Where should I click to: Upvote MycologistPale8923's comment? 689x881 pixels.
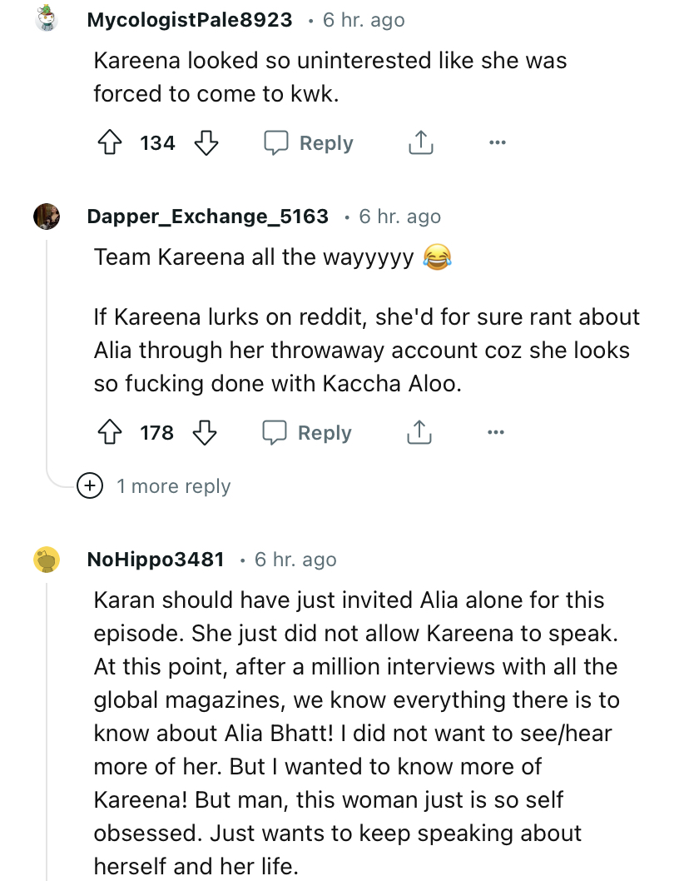[109, 143]
